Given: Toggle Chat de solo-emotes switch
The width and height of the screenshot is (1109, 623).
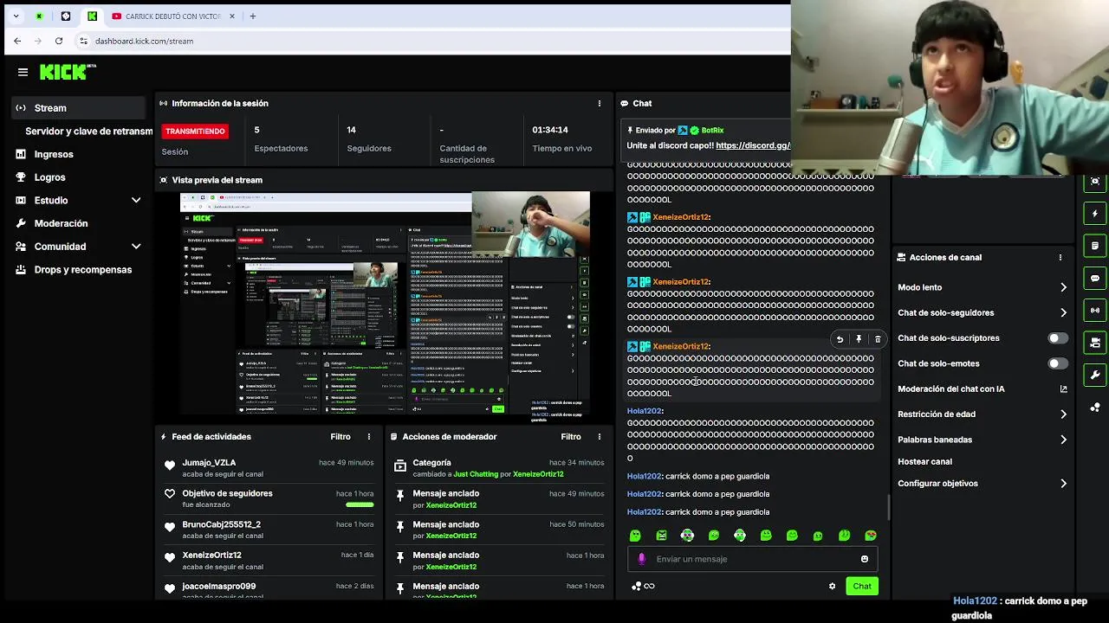Looking at the screenshot, I should [x=1058, y=364].
